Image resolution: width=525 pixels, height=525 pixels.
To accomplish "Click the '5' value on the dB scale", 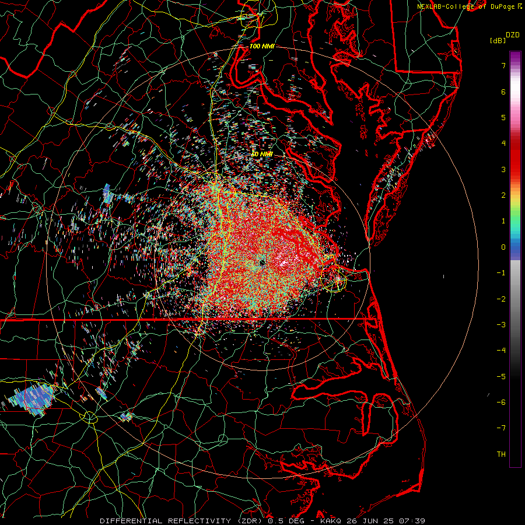I will click(x=503, y=117).
